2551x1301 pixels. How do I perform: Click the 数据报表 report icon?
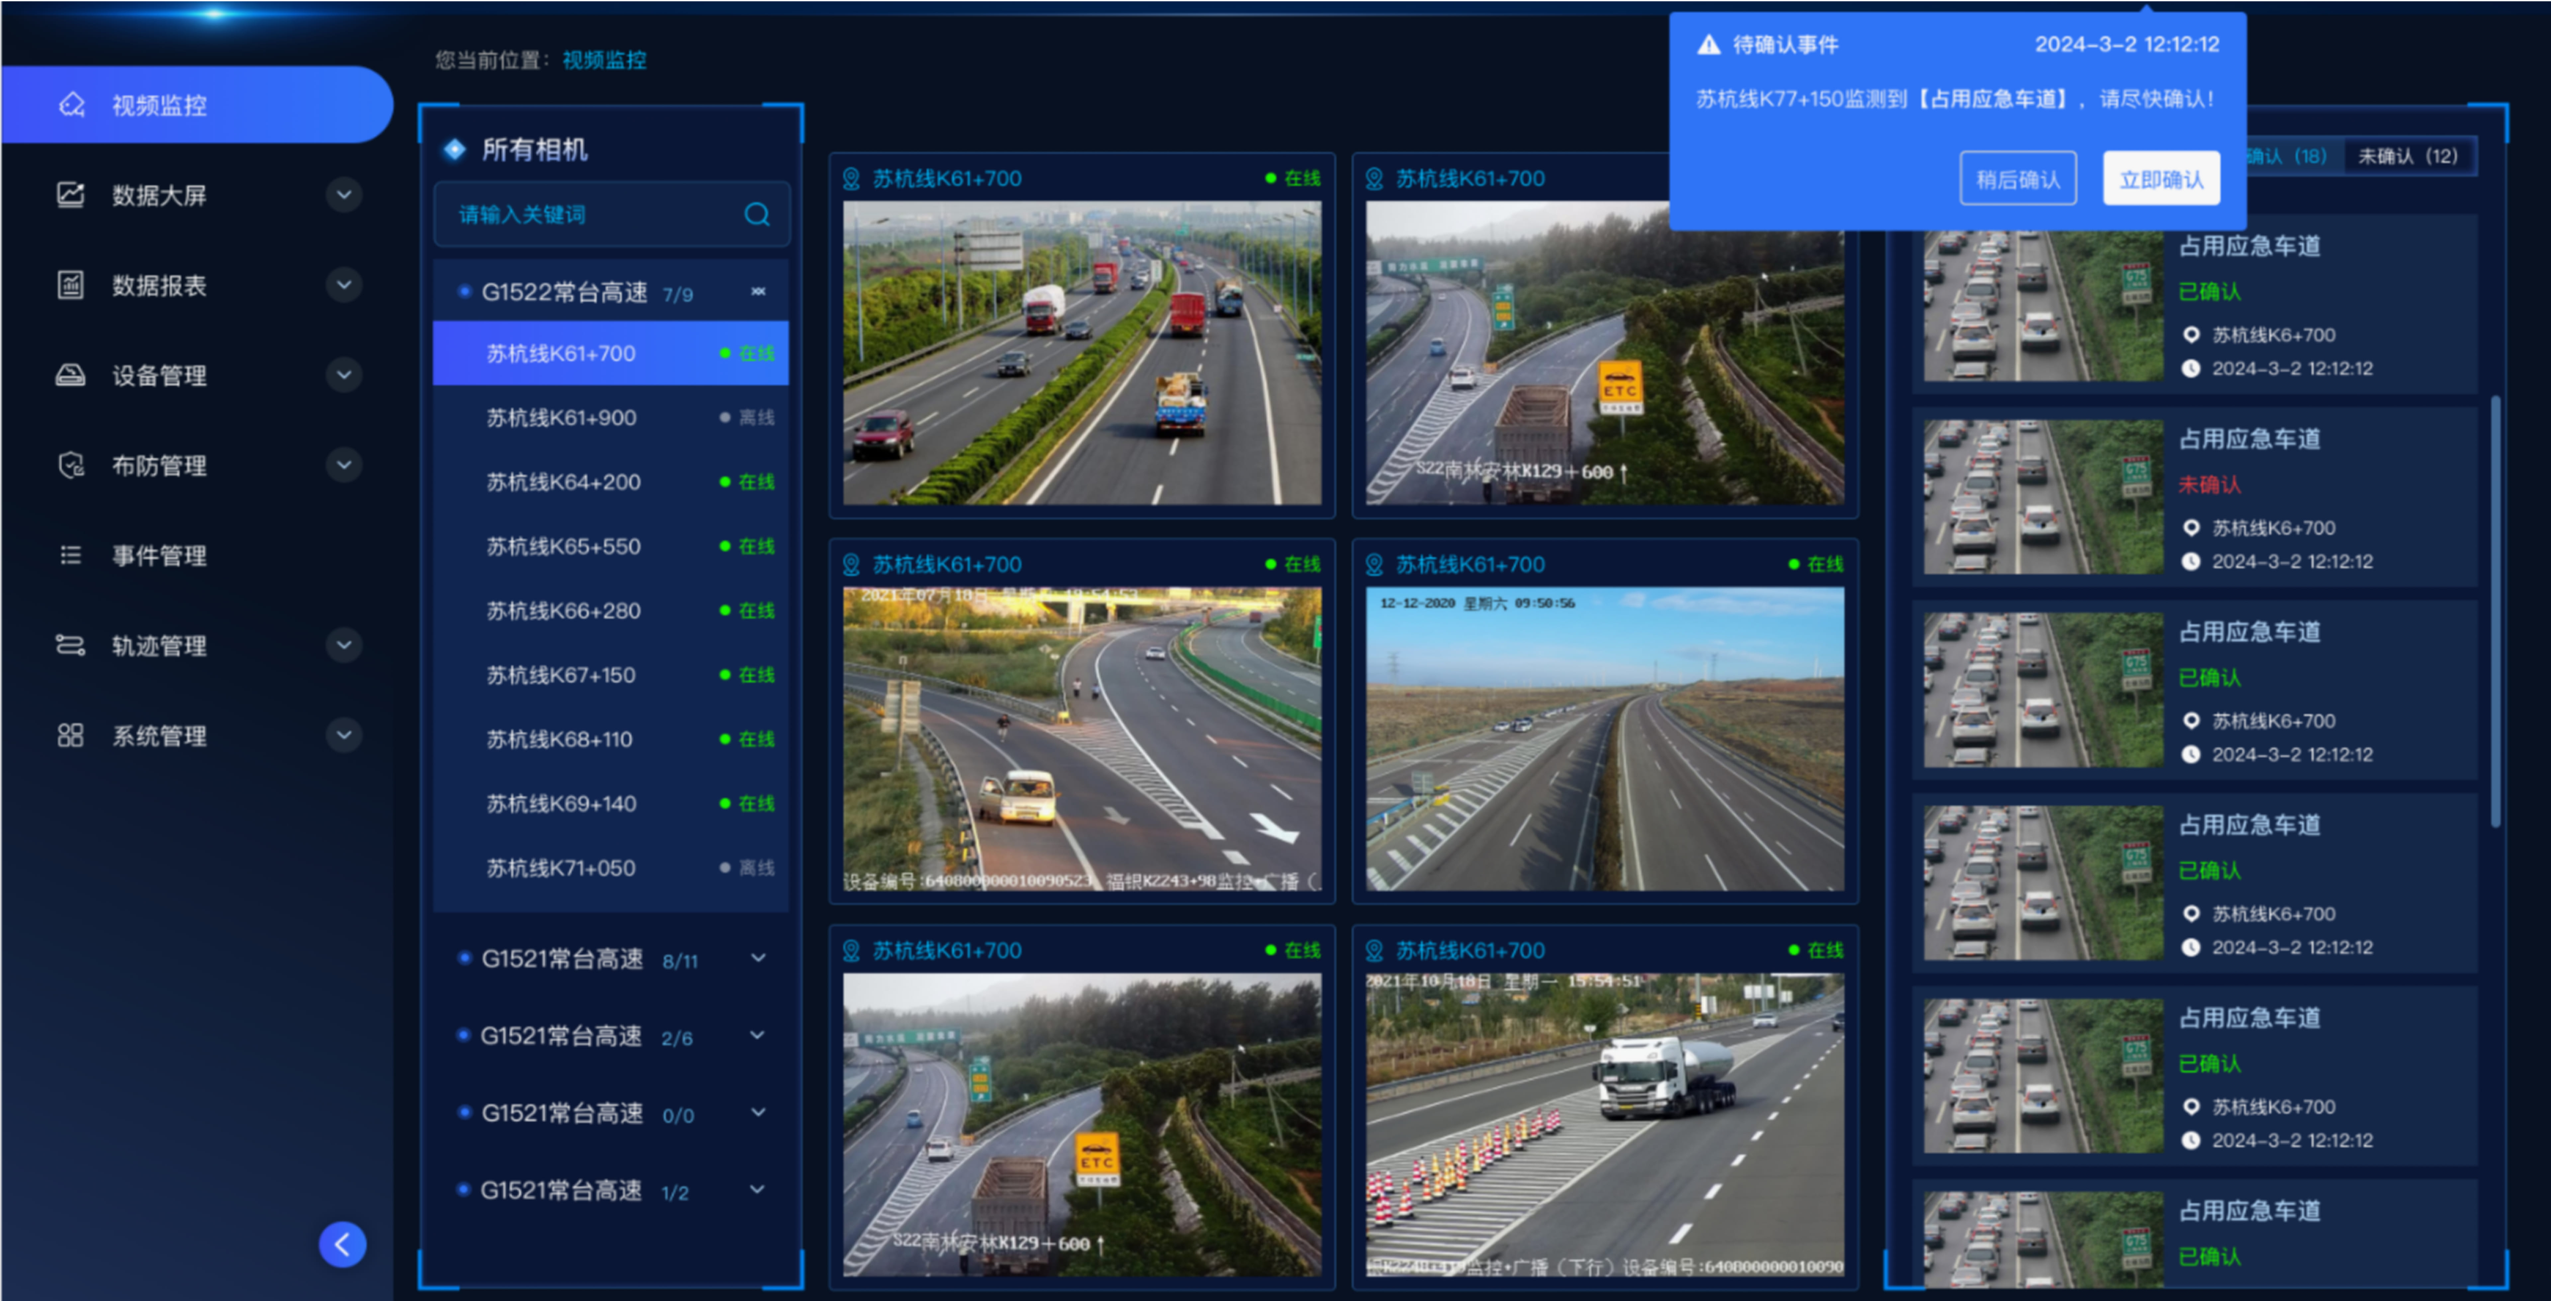(70, 285)
